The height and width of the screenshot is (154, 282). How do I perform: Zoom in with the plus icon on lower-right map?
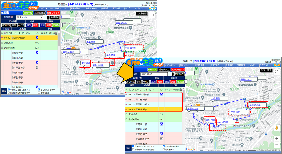[x=277, y=139]
